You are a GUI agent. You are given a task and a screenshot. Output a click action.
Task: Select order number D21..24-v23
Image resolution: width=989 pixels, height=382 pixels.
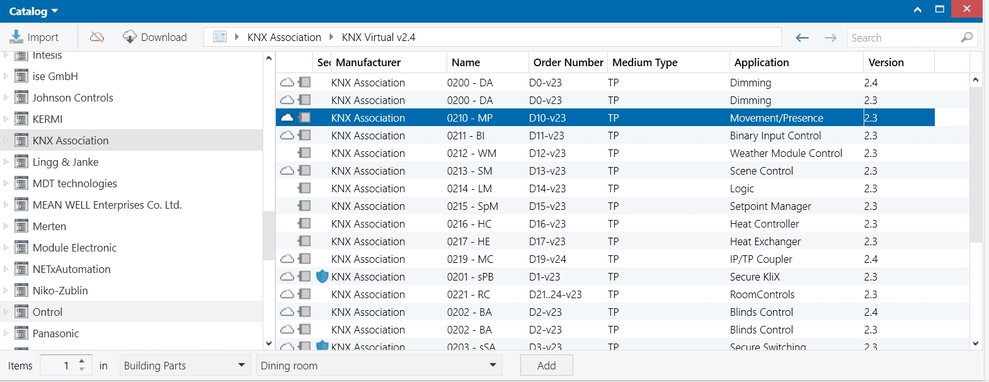coord(556,294)
